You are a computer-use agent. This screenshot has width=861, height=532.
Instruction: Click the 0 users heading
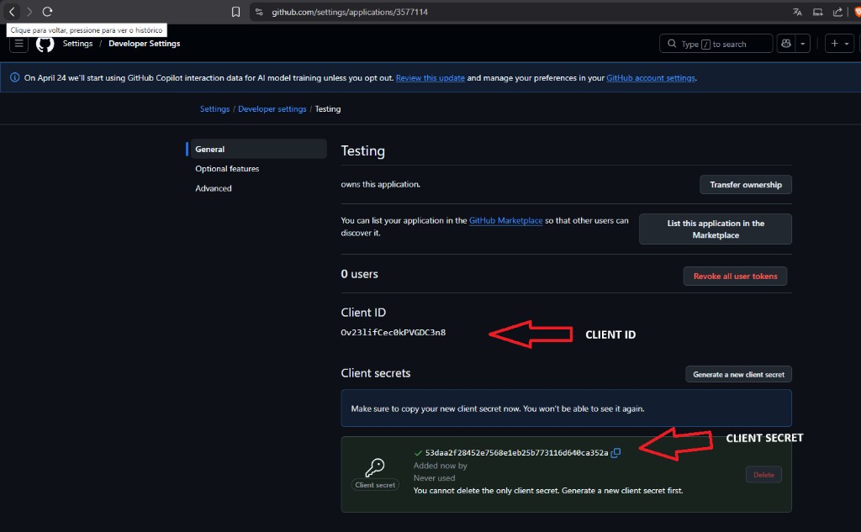click(x=359, y=274)
